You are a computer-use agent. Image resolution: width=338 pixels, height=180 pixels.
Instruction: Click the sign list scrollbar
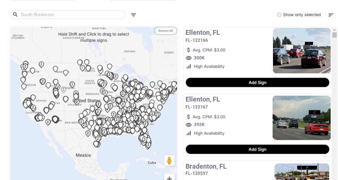point(334,35)
